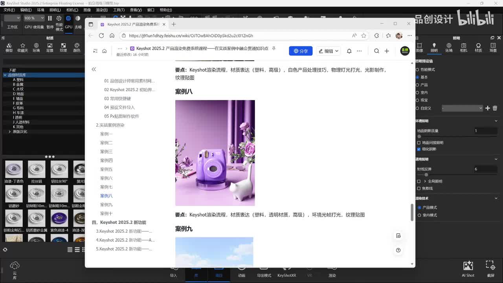Refresh the browser page

(101, 35)
